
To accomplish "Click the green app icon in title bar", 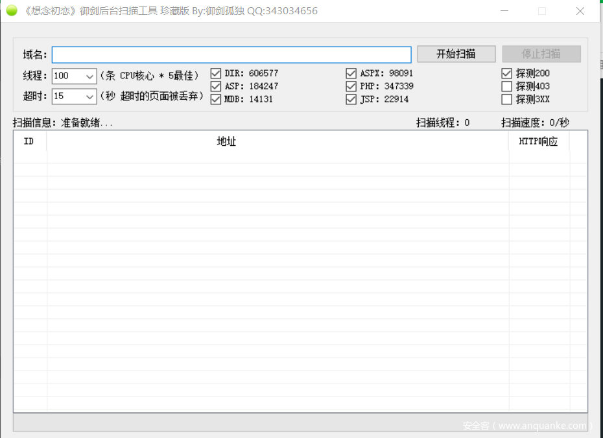I will click(x=11, y=10).
